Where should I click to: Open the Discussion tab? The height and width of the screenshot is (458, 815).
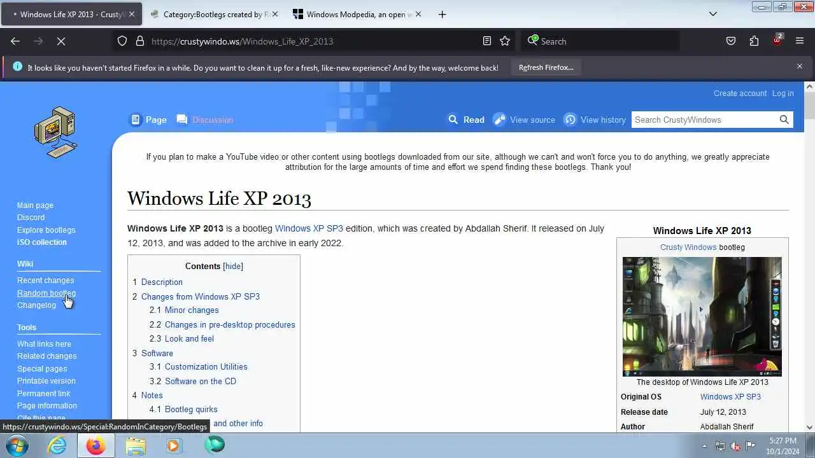(205, 120)
